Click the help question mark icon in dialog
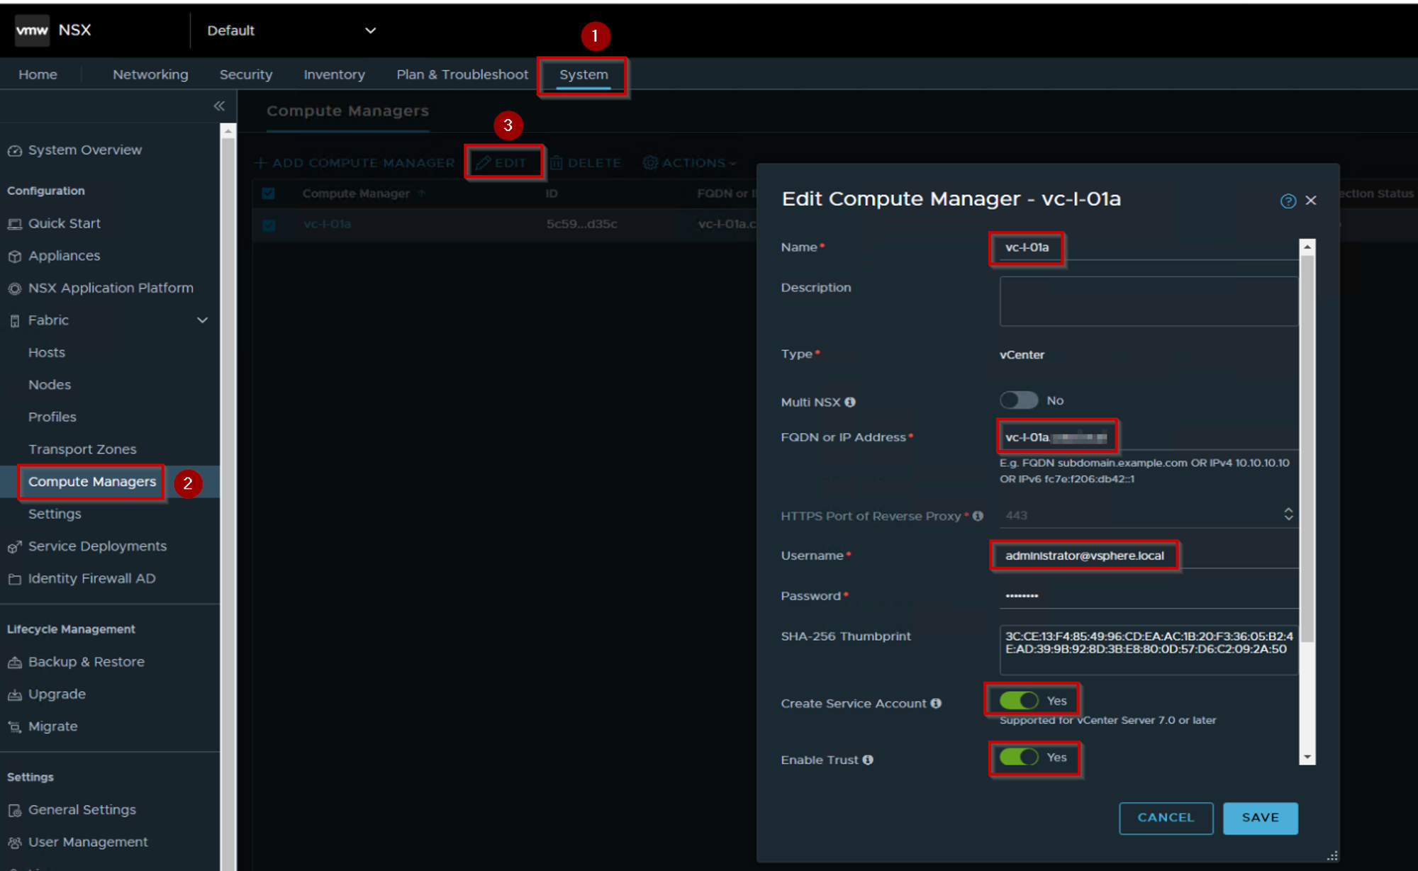 pos(1288,201)
